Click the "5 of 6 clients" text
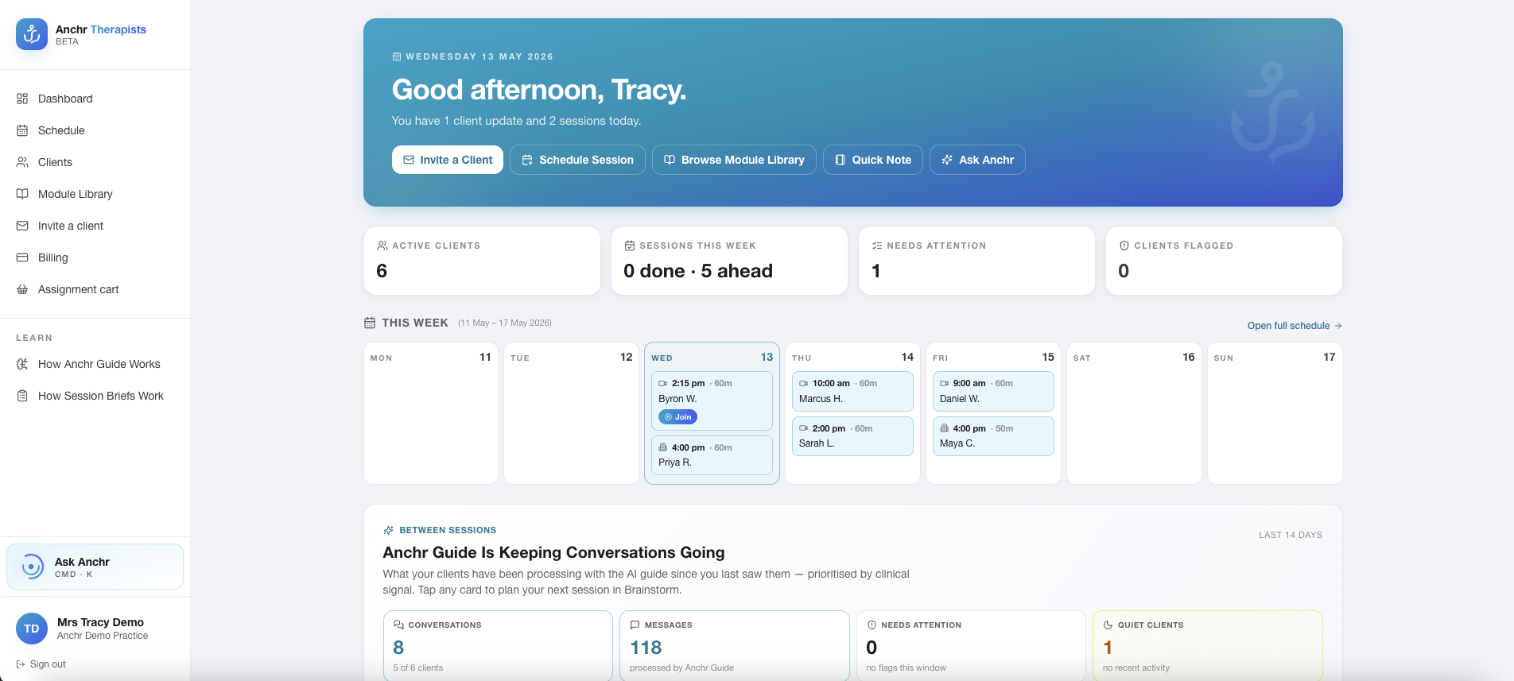 pyautogui.click(x=418, y=667)
